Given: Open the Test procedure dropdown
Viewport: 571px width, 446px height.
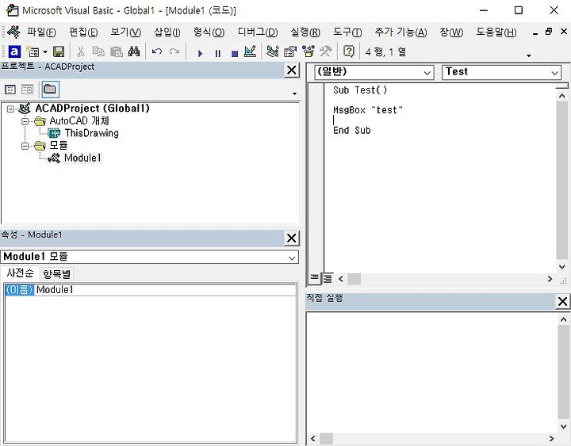Looking at the screenshot, I should point(554,73).
